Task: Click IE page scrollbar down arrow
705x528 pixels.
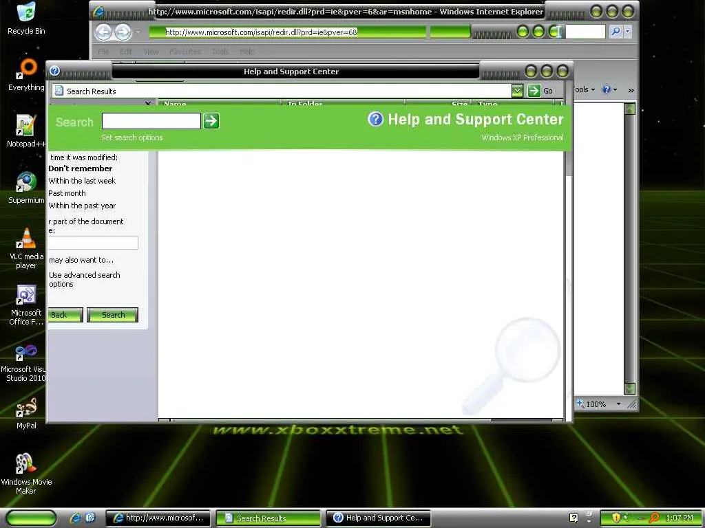Action: 630,388
